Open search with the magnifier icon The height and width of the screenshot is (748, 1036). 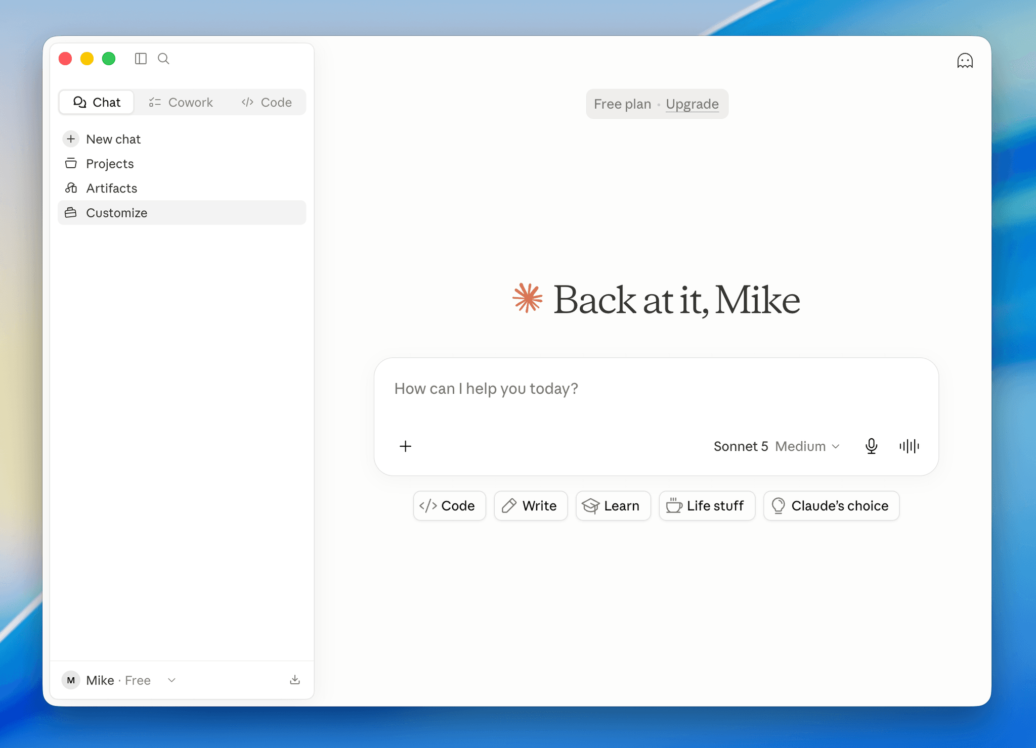pos(163,59)
